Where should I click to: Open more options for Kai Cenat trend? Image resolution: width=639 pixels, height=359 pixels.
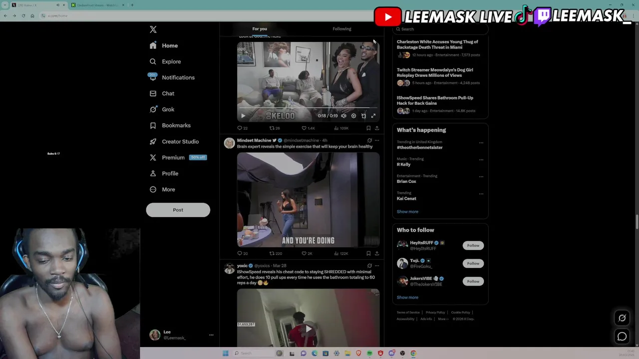(x=481, y=193)
